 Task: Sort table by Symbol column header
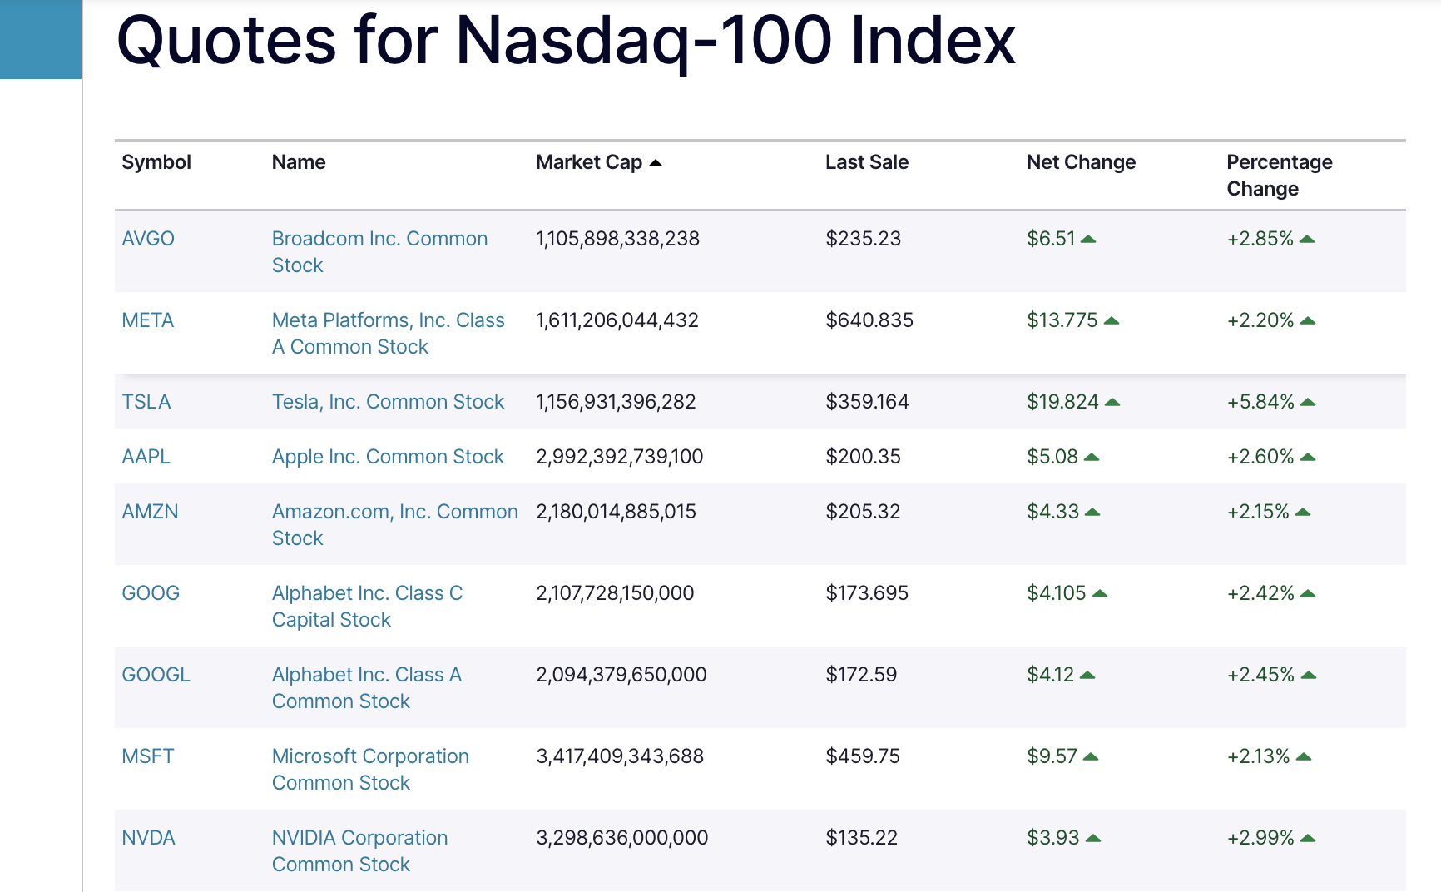pos(156,162)
